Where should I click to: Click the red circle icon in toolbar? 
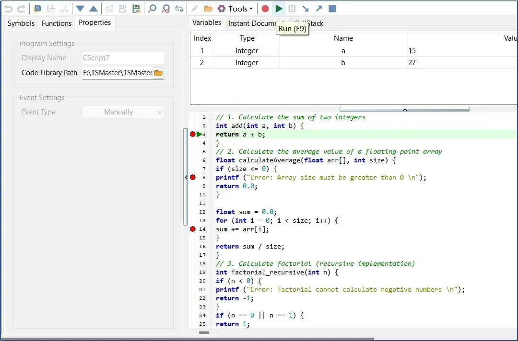click(265, 9)
